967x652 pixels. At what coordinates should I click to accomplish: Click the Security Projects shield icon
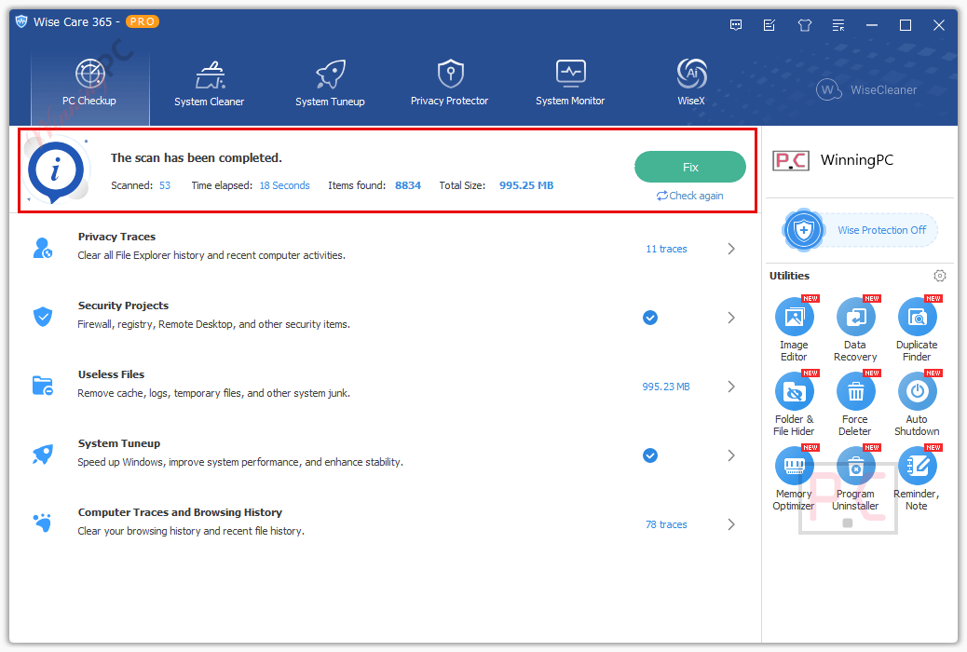[43, 317]
